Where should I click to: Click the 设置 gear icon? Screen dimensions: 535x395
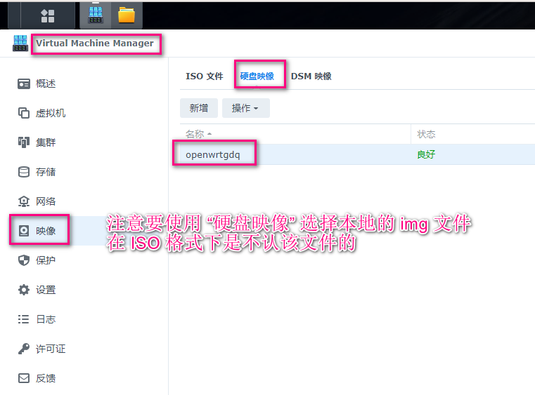tap(23, 290)
